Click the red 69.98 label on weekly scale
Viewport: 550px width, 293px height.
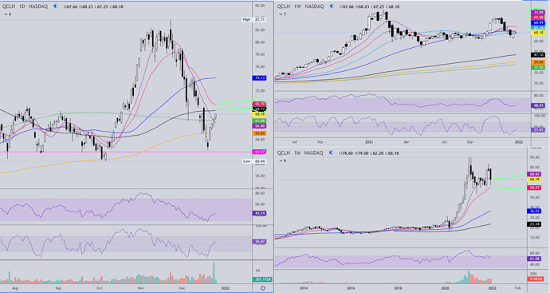(x=538, y=18)
